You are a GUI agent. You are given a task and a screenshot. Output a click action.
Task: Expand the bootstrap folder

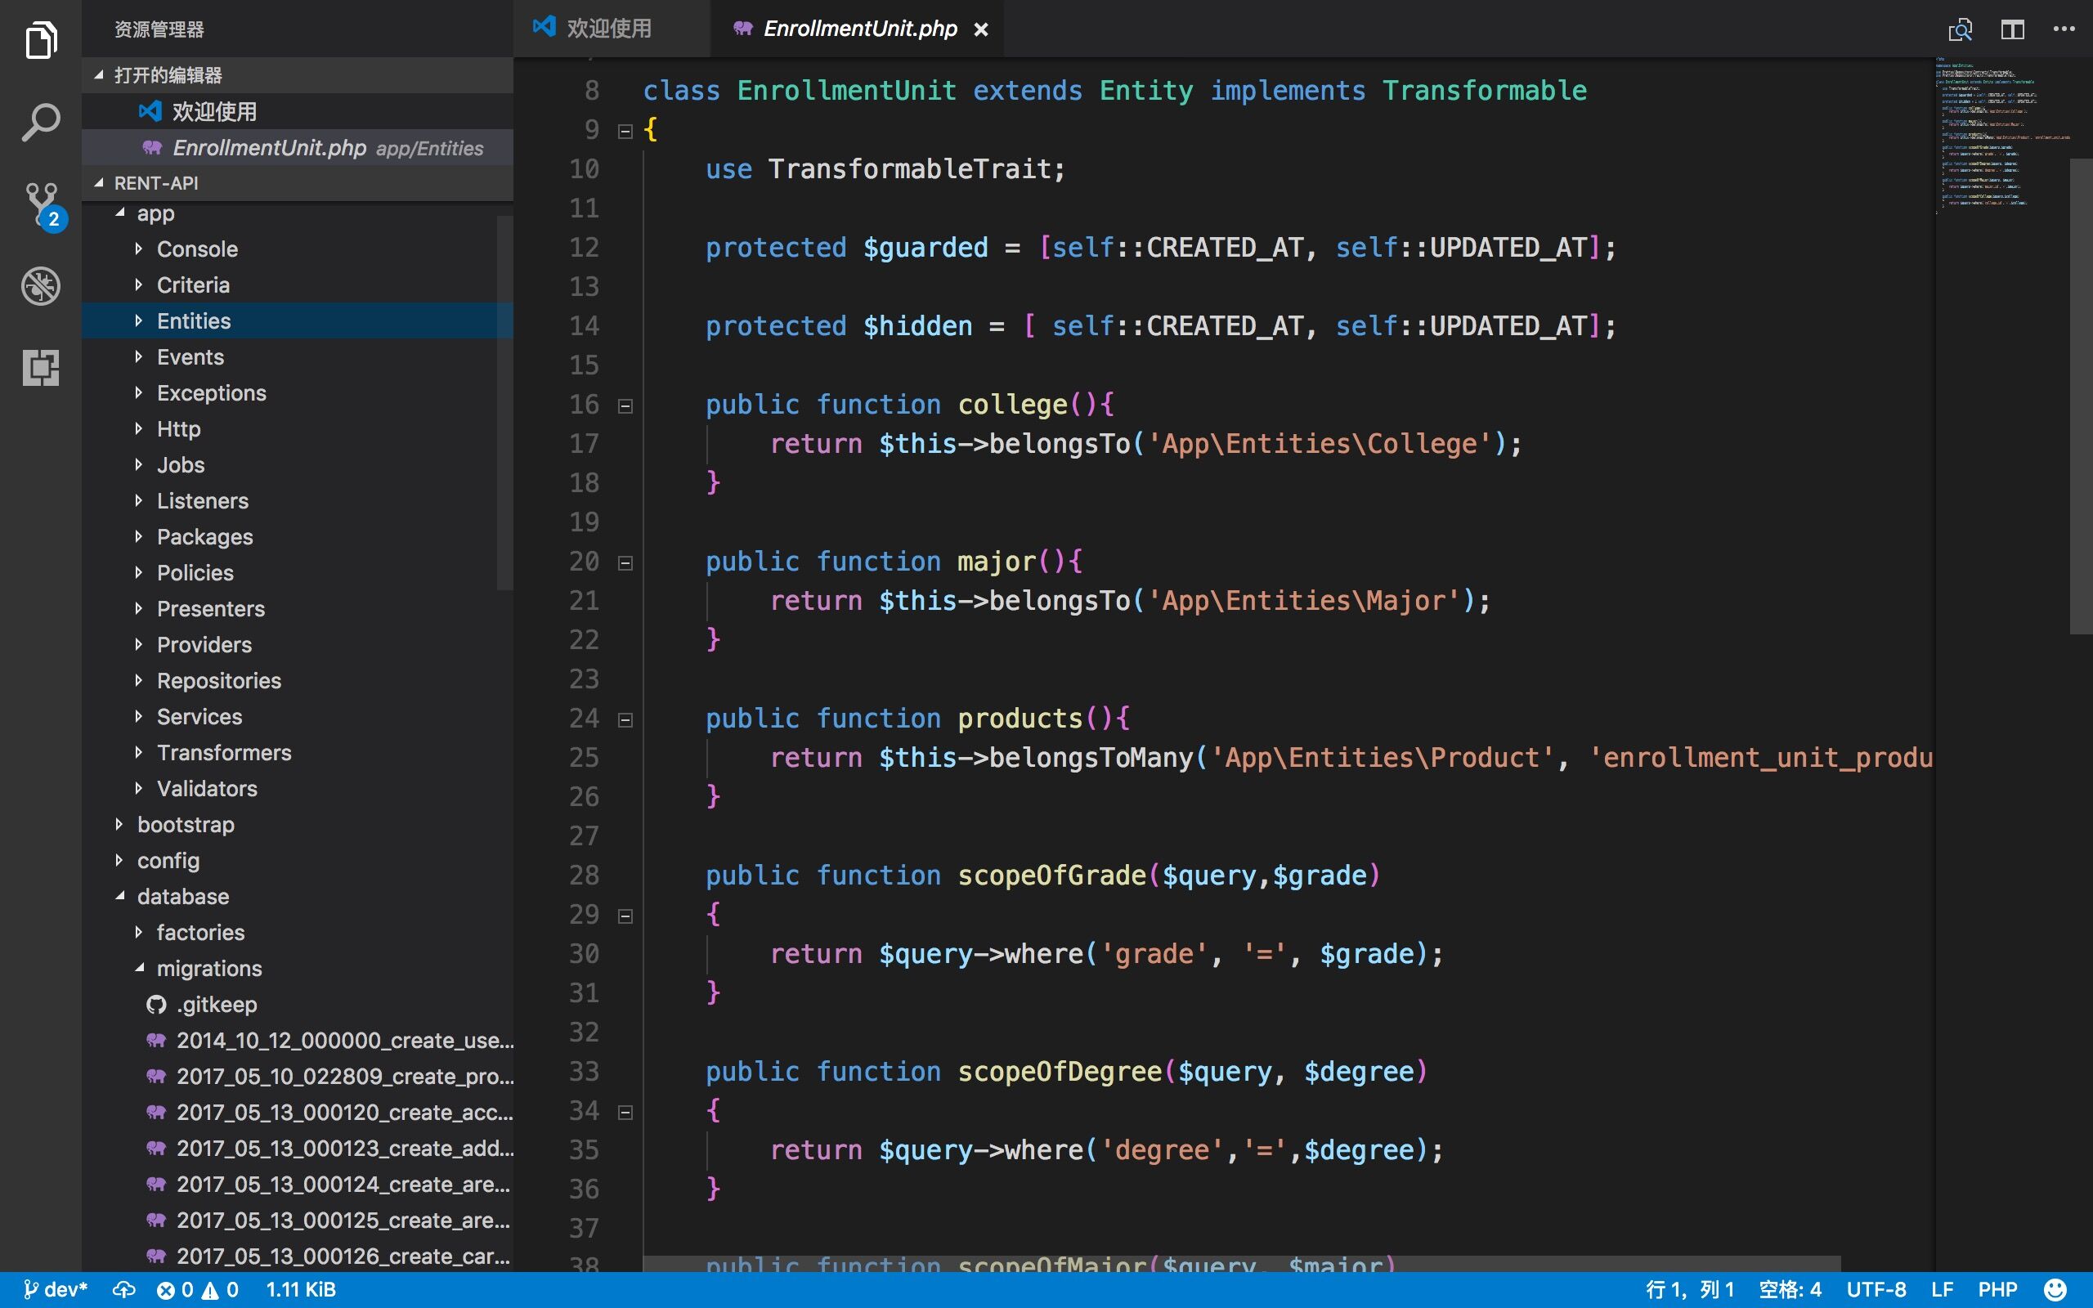tap(185, 824)
